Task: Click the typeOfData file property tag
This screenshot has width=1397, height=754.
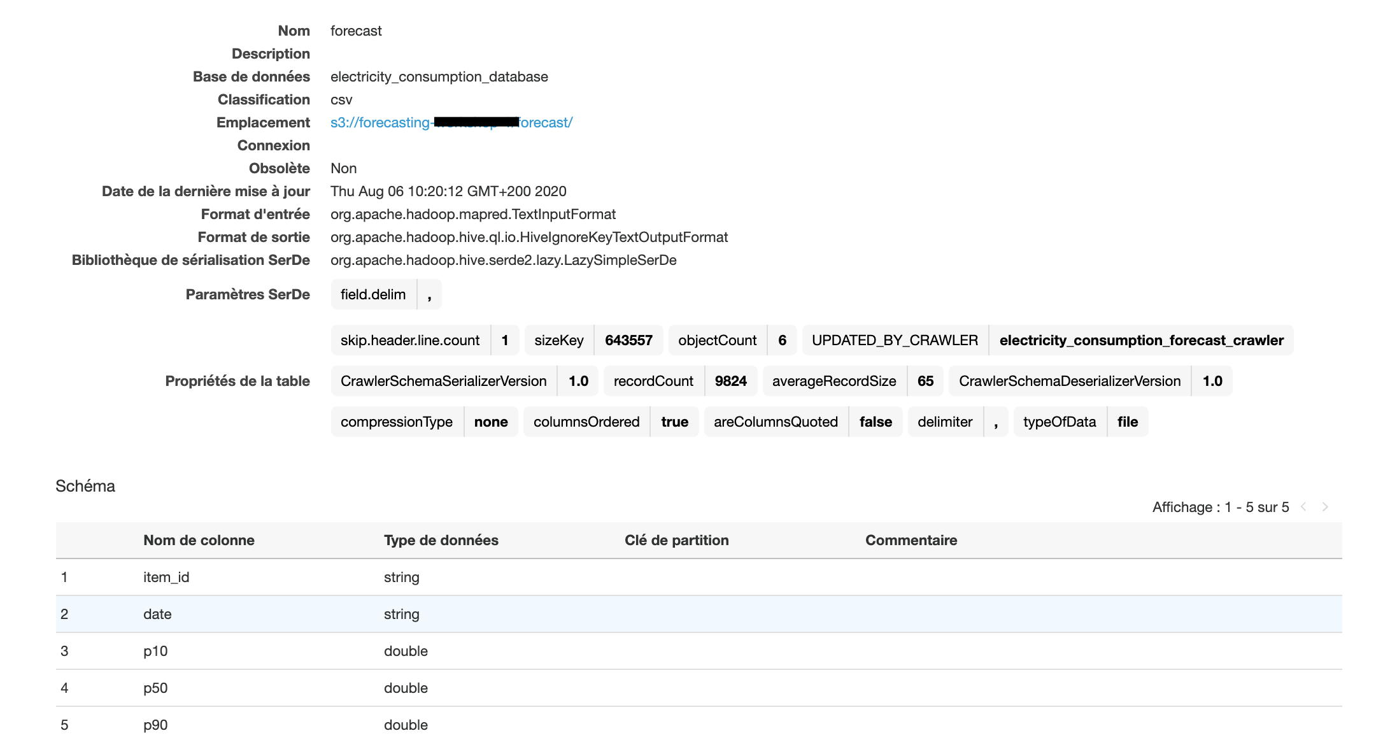Action: [1060, 422]
